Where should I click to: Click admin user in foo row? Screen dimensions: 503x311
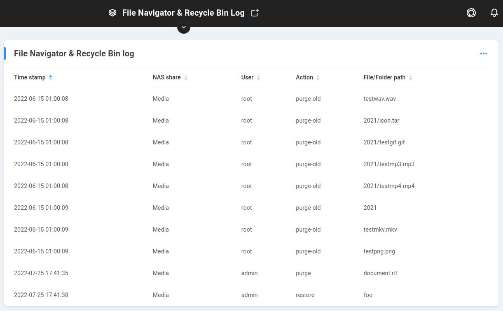tap(250, 295)
